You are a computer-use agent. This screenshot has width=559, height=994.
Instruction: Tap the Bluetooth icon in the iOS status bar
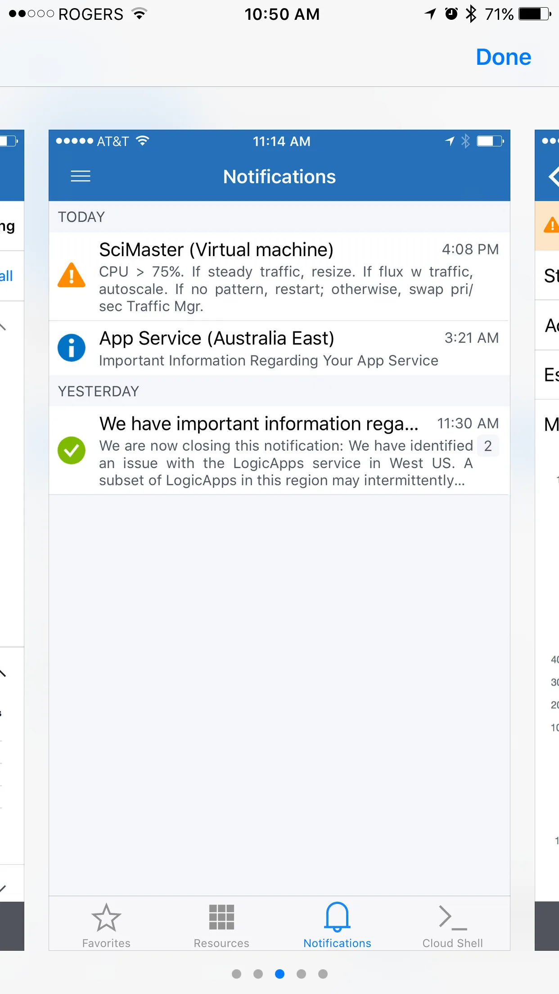pyautogui.click(x=471, y=14)
